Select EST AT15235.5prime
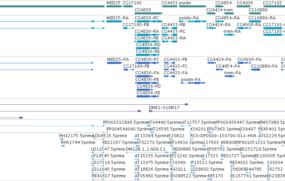 [151, 156]
